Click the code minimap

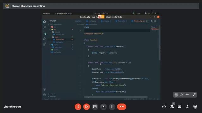pos(155,28)
